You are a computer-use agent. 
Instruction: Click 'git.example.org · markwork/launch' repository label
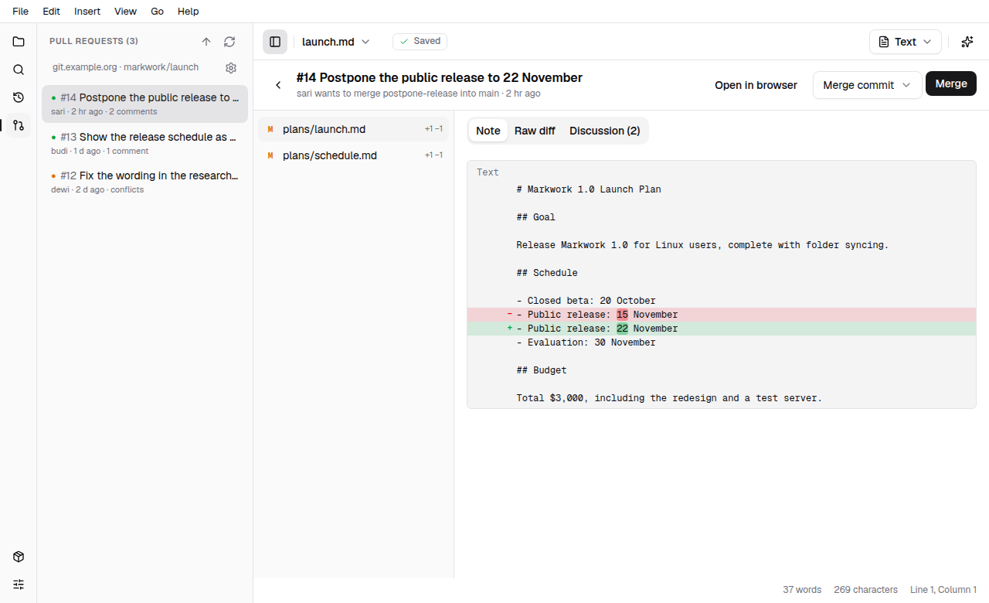pos(125,67)
